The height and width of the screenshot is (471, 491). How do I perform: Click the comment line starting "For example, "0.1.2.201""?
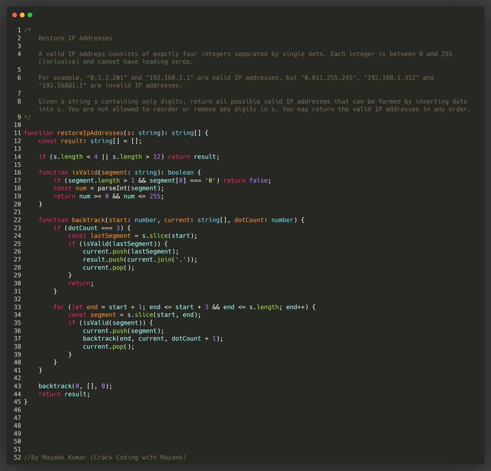[x=236, y=78]
